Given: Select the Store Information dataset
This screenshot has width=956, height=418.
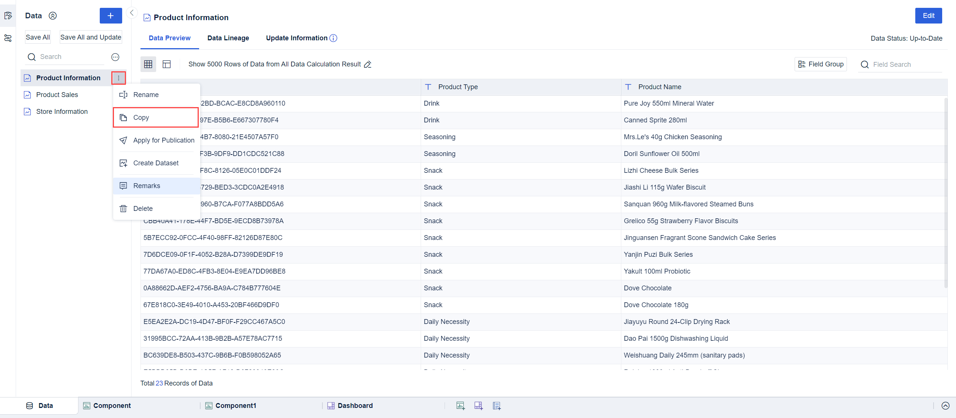Looking at the screenshot, I should click(62, 112).
